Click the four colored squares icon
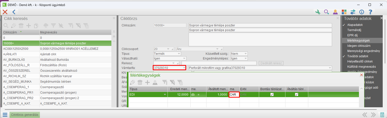This screenshot has width=387, height=118. [x=344, y=12]
